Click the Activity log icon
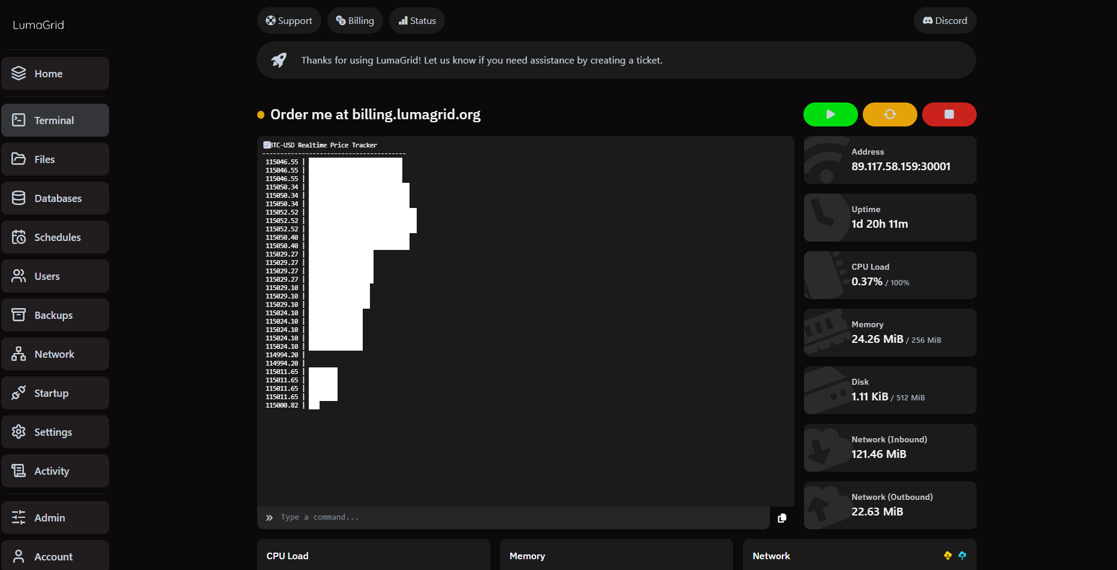 point(19,471)
